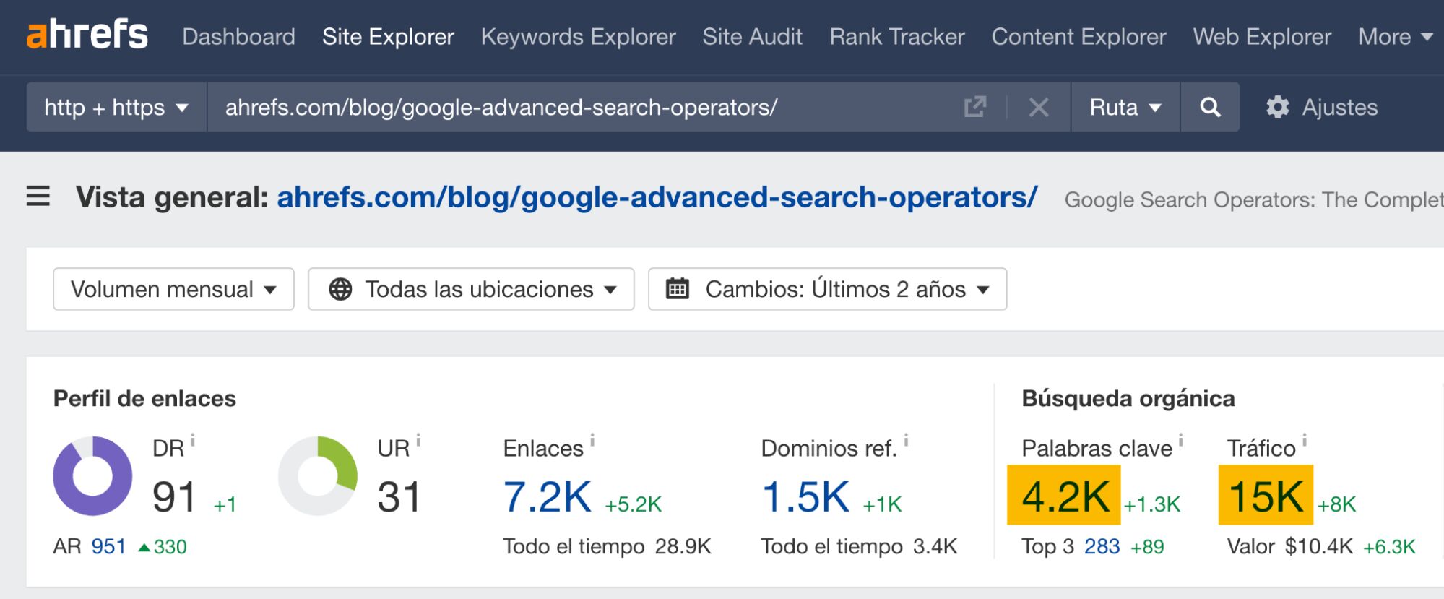Open the hamburger sidebar menu

pyautogui.click(x=38, y=197)
